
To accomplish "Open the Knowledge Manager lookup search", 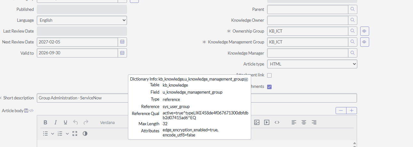I will tap(353, 53).
